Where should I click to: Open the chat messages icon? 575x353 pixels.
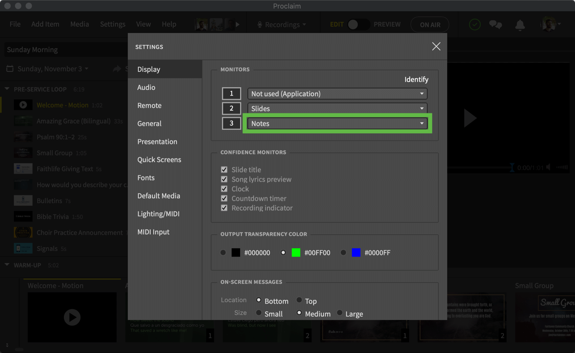point(496,25)
